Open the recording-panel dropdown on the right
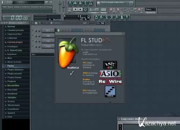This screenshot has width=180, height=130. point(150,9)
